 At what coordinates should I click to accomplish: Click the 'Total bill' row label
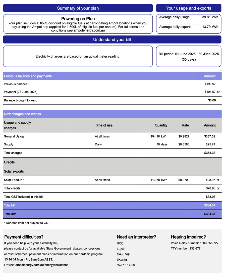pos(9,205)
